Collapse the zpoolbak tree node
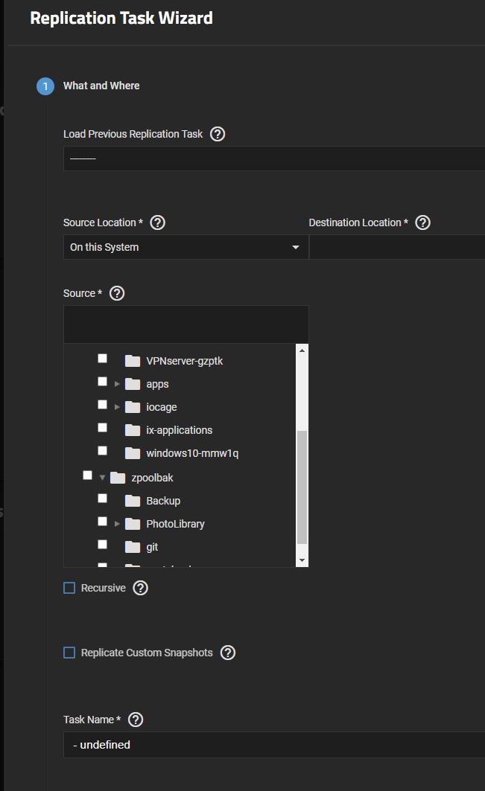485x791 pixels. (102, 478)
